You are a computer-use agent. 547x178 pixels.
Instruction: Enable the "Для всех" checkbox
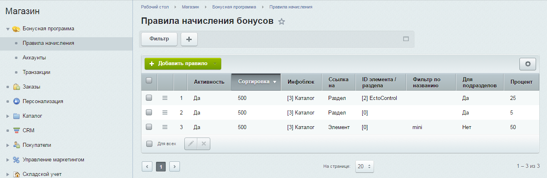tap(149, 144)
